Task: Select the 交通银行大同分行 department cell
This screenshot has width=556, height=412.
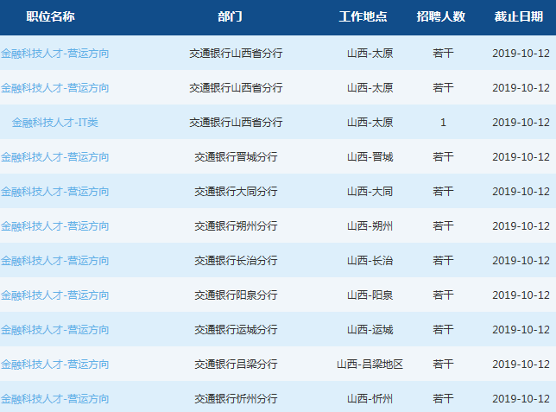Action: [x=236, y=192]
